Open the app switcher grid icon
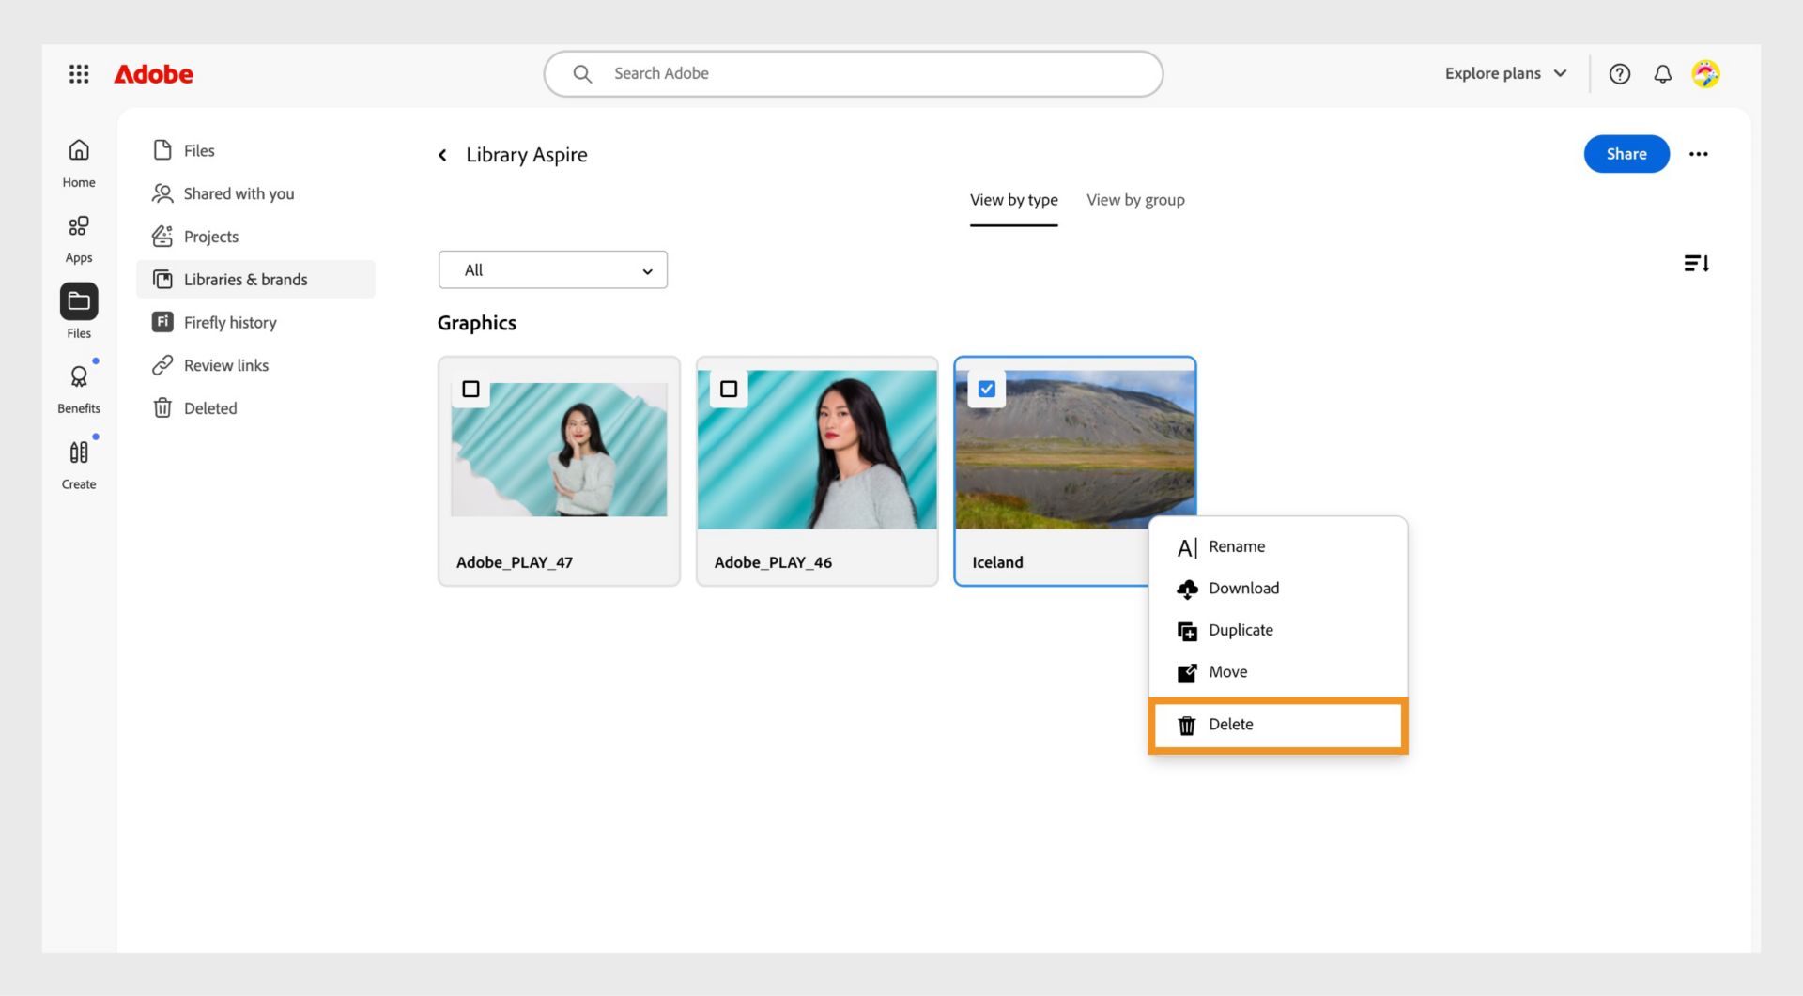 [x=79, y=74]
